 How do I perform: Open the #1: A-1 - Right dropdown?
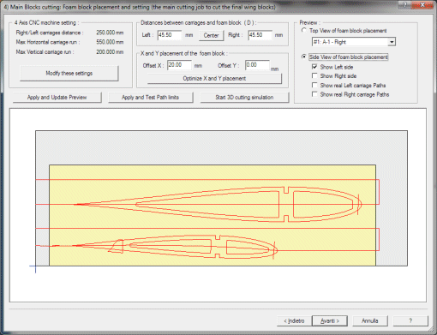click(x=392, y=42)
